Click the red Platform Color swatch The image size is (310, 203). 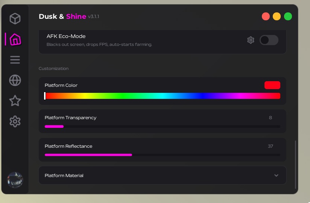(x=272, y=85)
